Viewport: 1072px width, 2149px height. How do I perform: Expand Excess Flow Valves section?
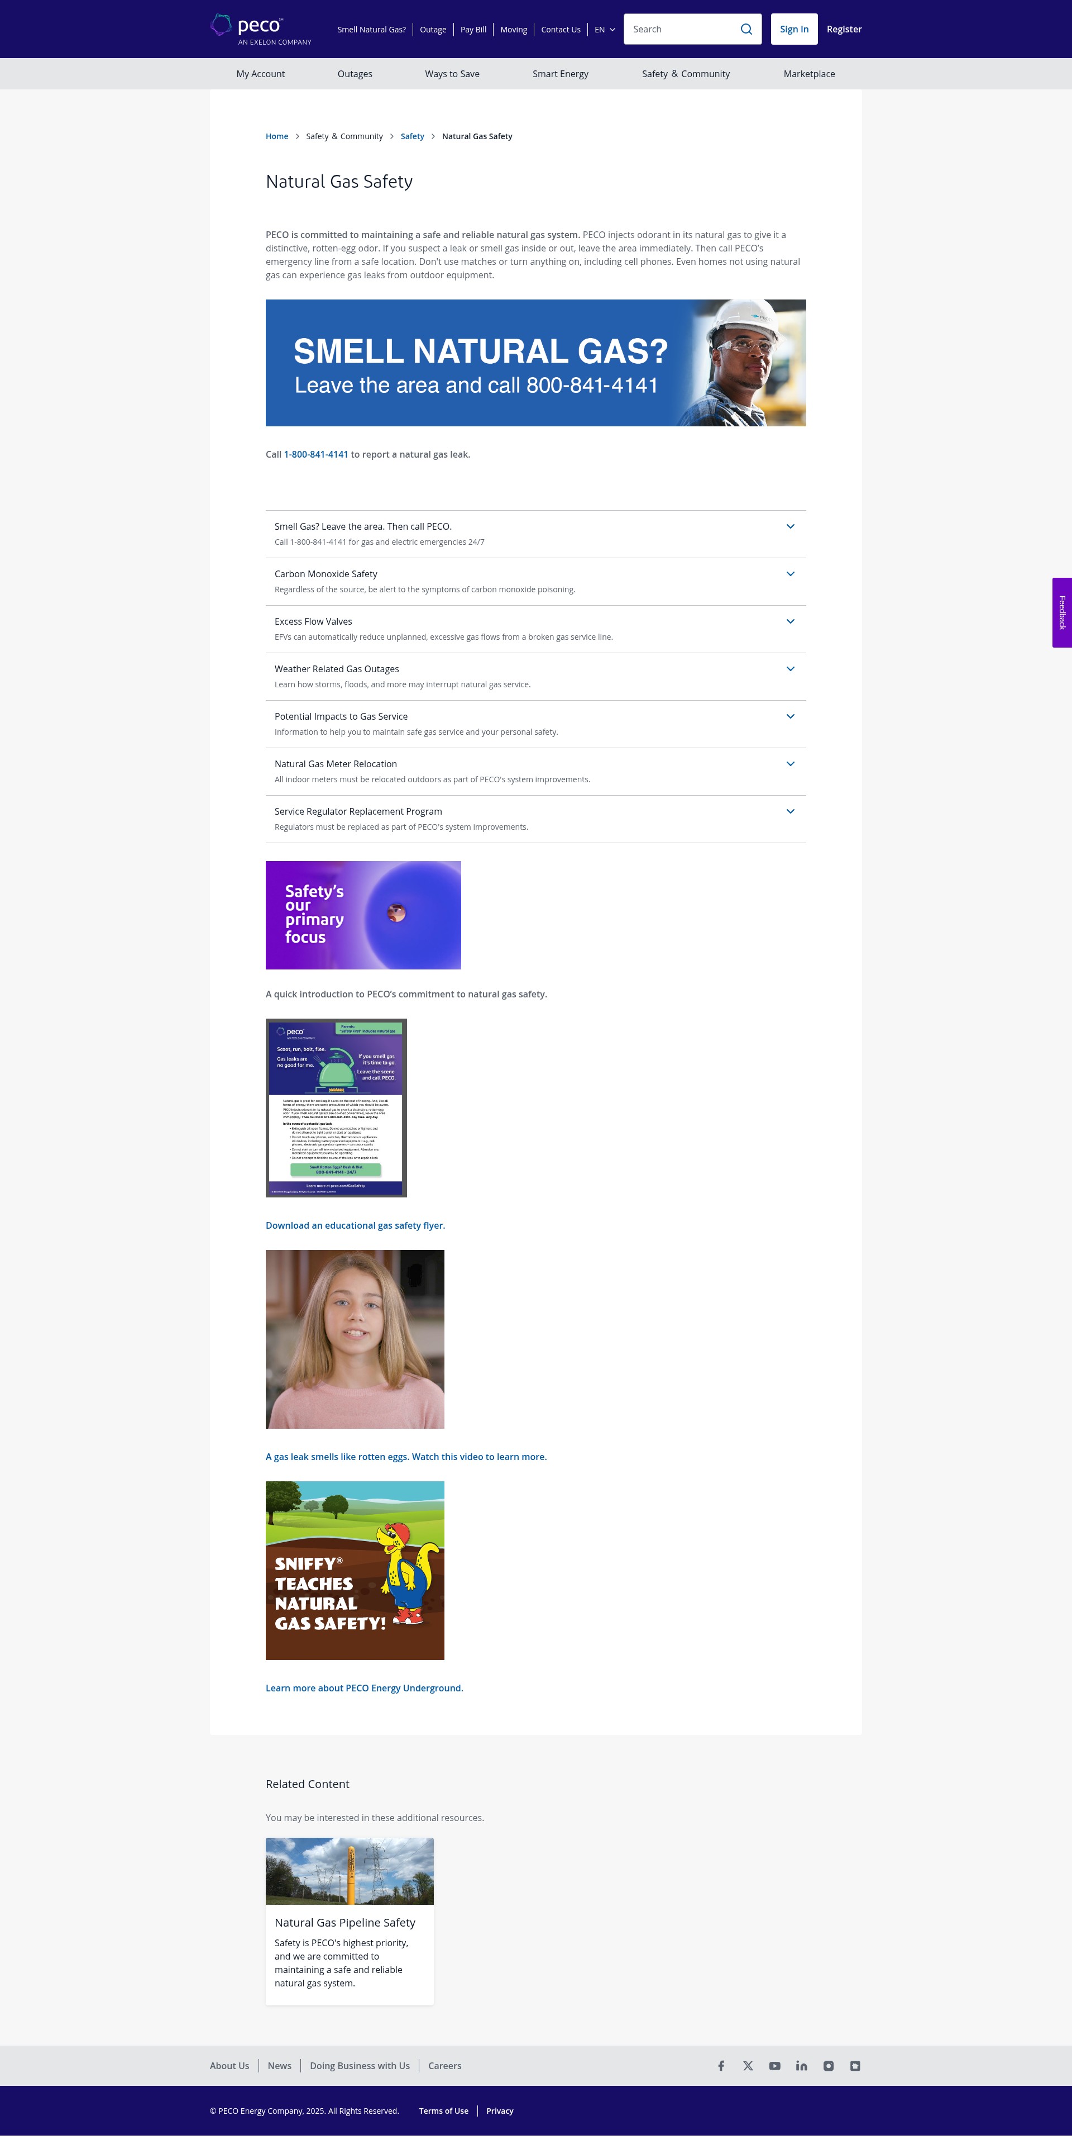click(x=535, y=629)
